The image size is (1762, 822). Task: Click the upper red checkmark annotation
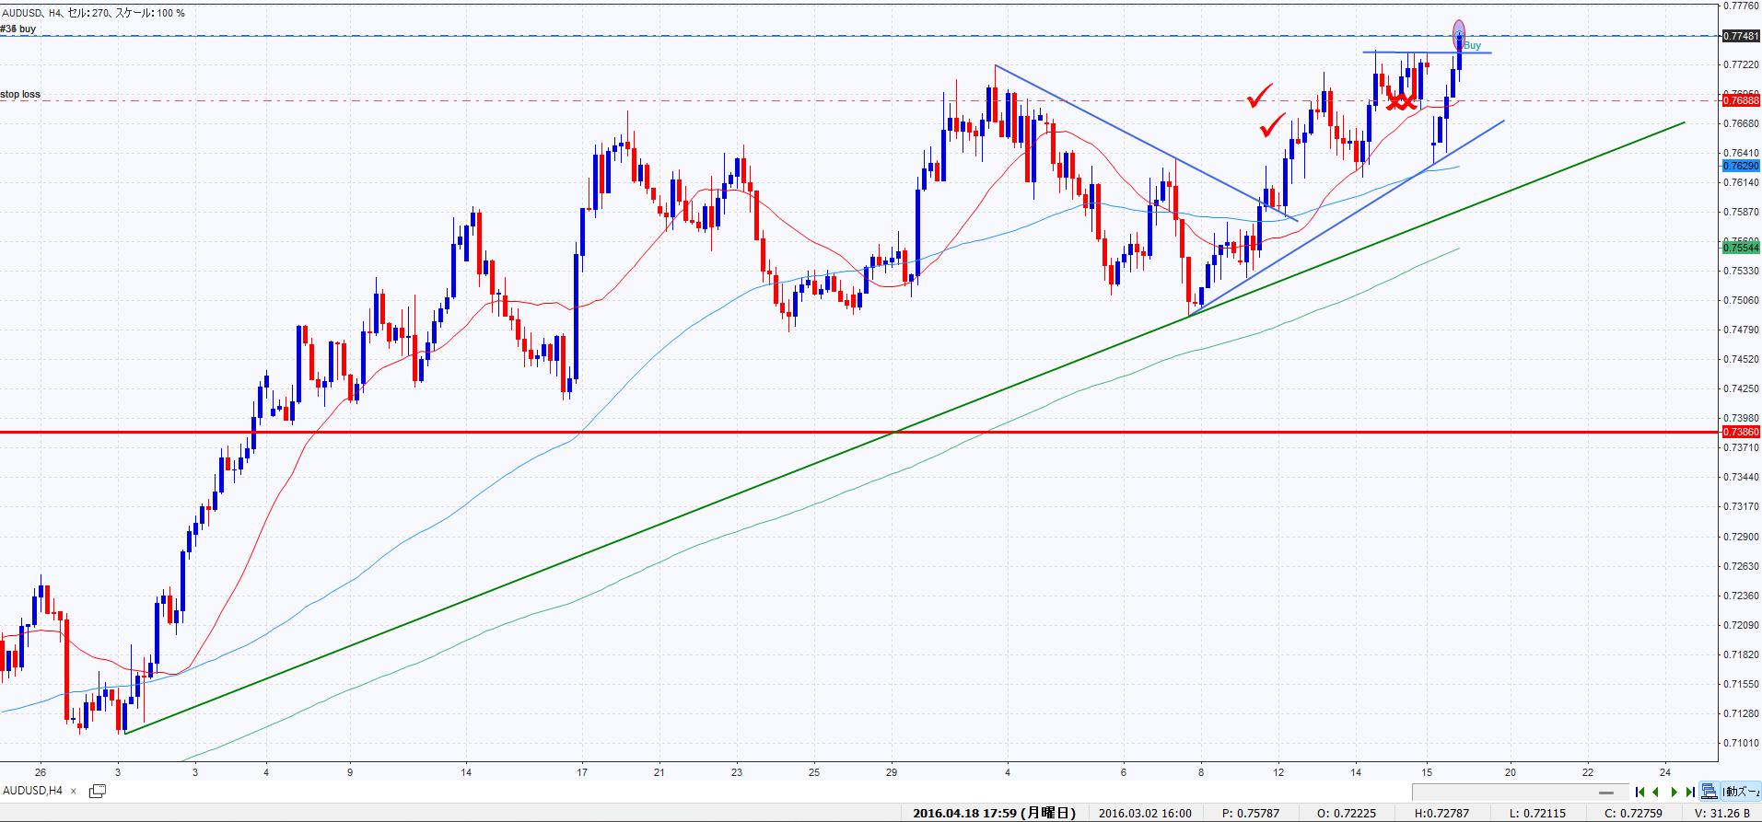tap(1258, 95)
